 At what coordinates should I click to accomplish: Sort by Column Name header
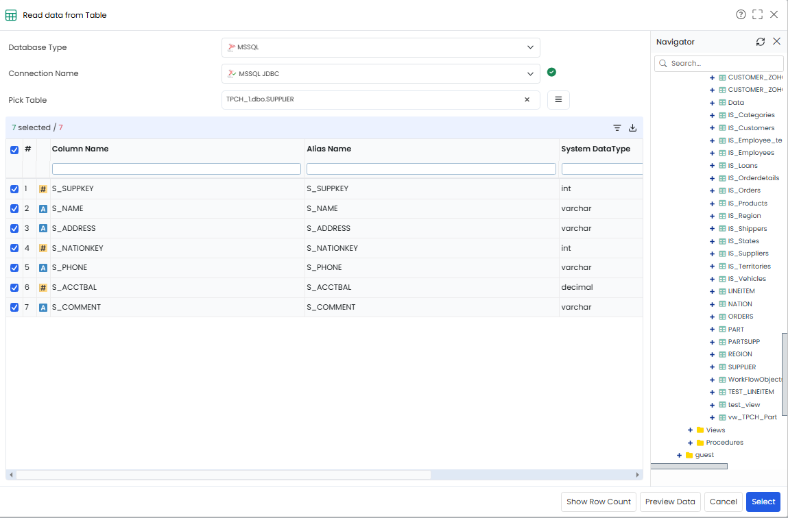[80, 149]
